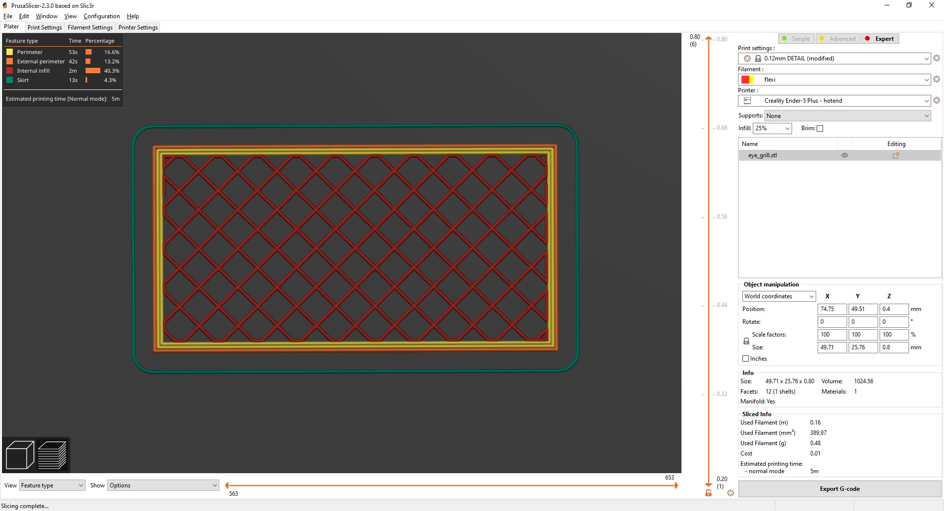Screen dimensions: 944x511
Task: Click the Export G-code button
Action: pos(840,489)
